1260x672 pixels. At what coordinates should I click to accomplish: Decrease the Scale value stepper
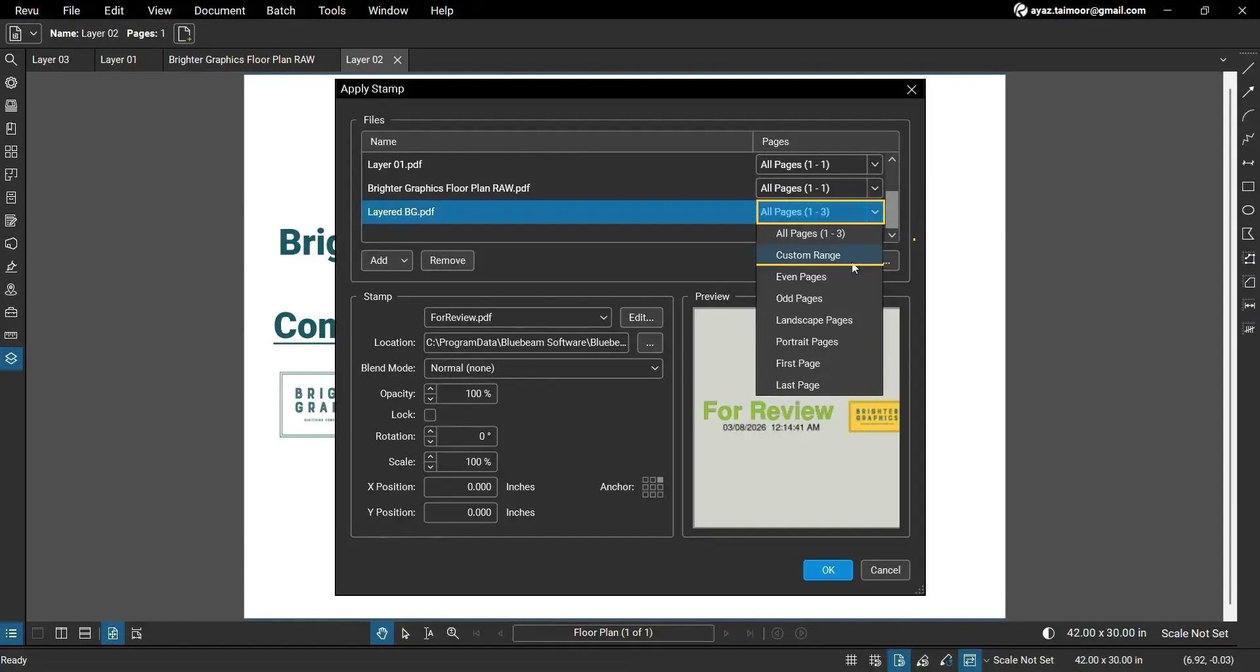[430, 467]
